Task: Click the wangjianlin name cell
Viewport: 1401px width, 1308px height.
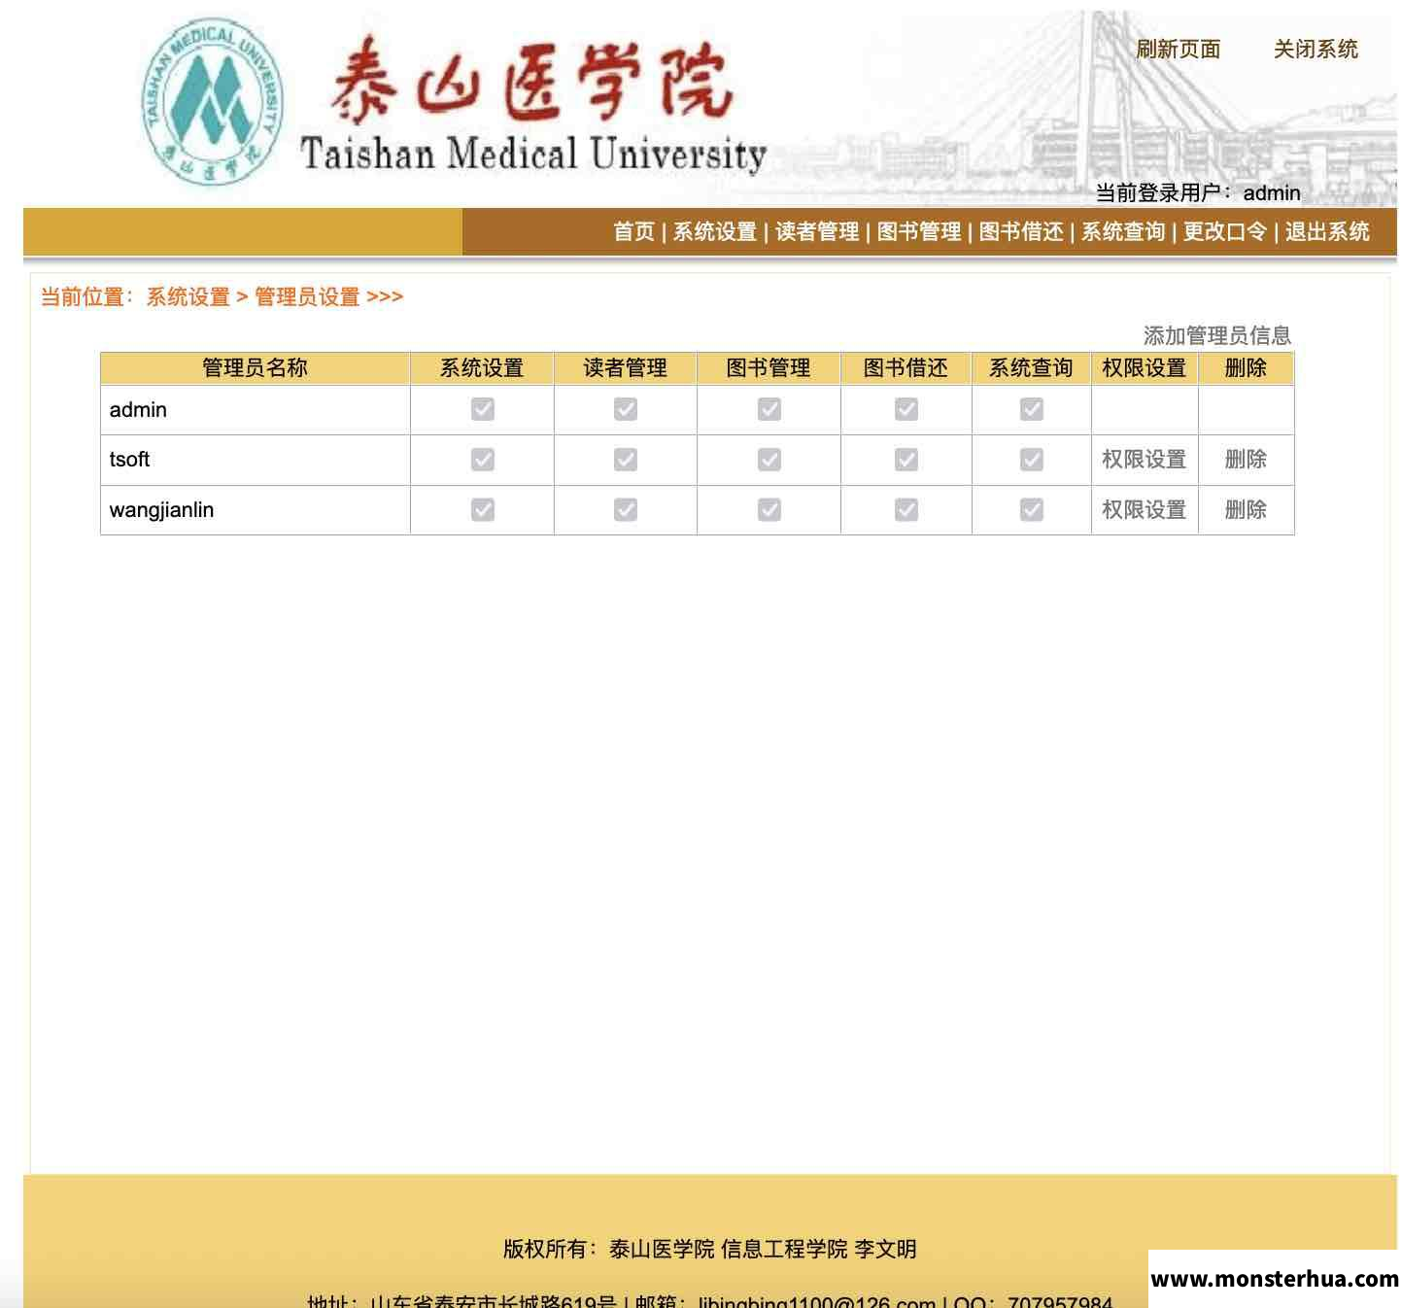Action: point(256,510)
